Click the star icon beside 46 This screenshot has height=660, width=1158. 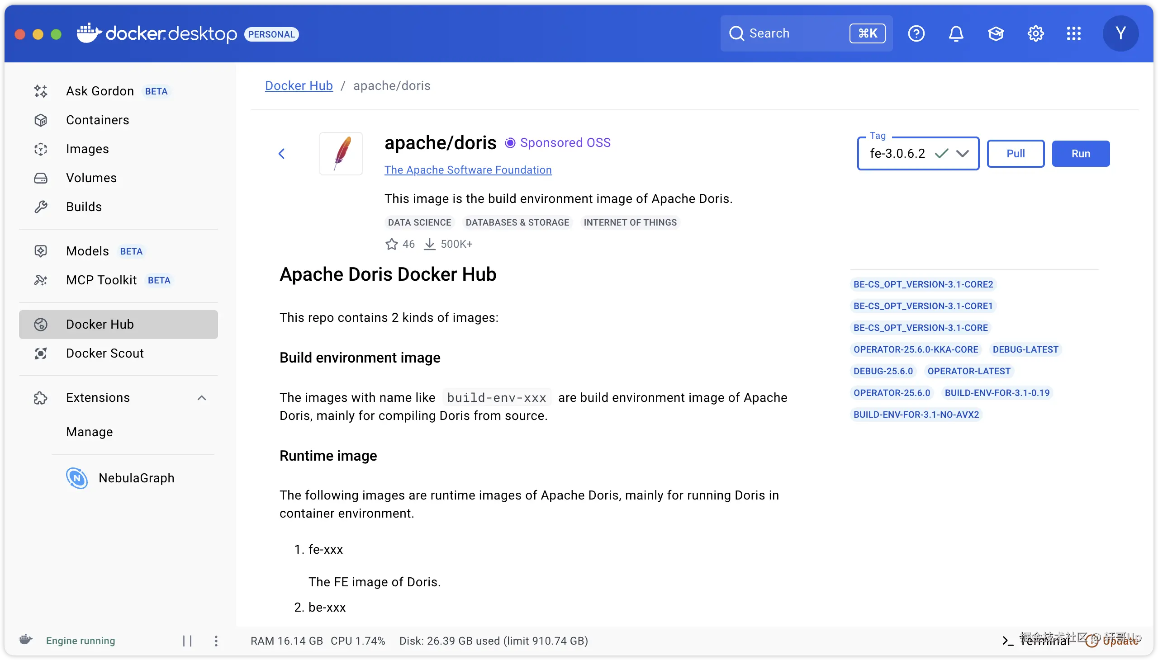[x=391, y=244]
